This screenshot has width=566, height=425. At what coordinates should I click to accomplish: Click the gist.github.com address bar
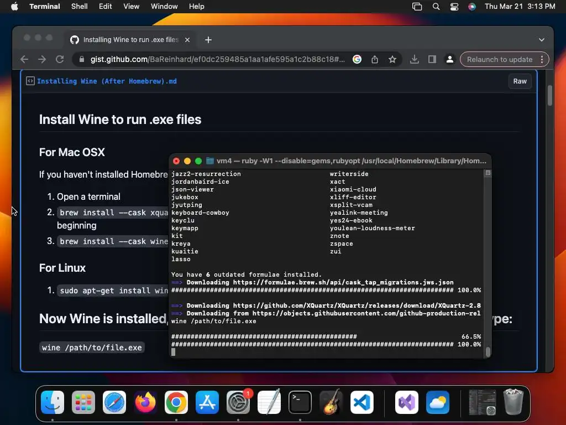pos(217,59)
